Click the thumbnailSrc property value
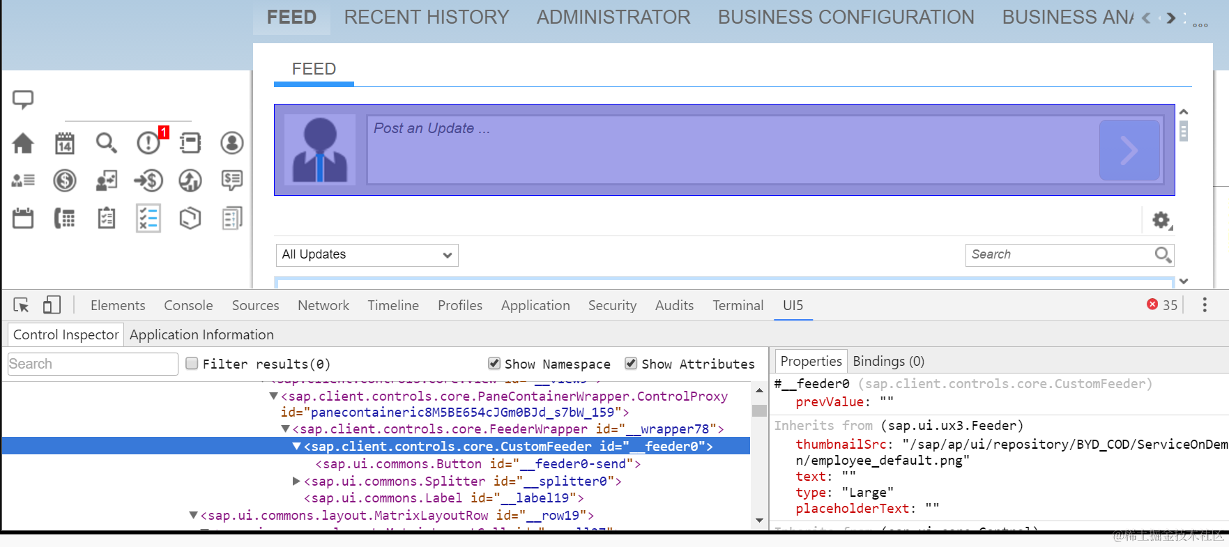 [x=1011, y=452]
